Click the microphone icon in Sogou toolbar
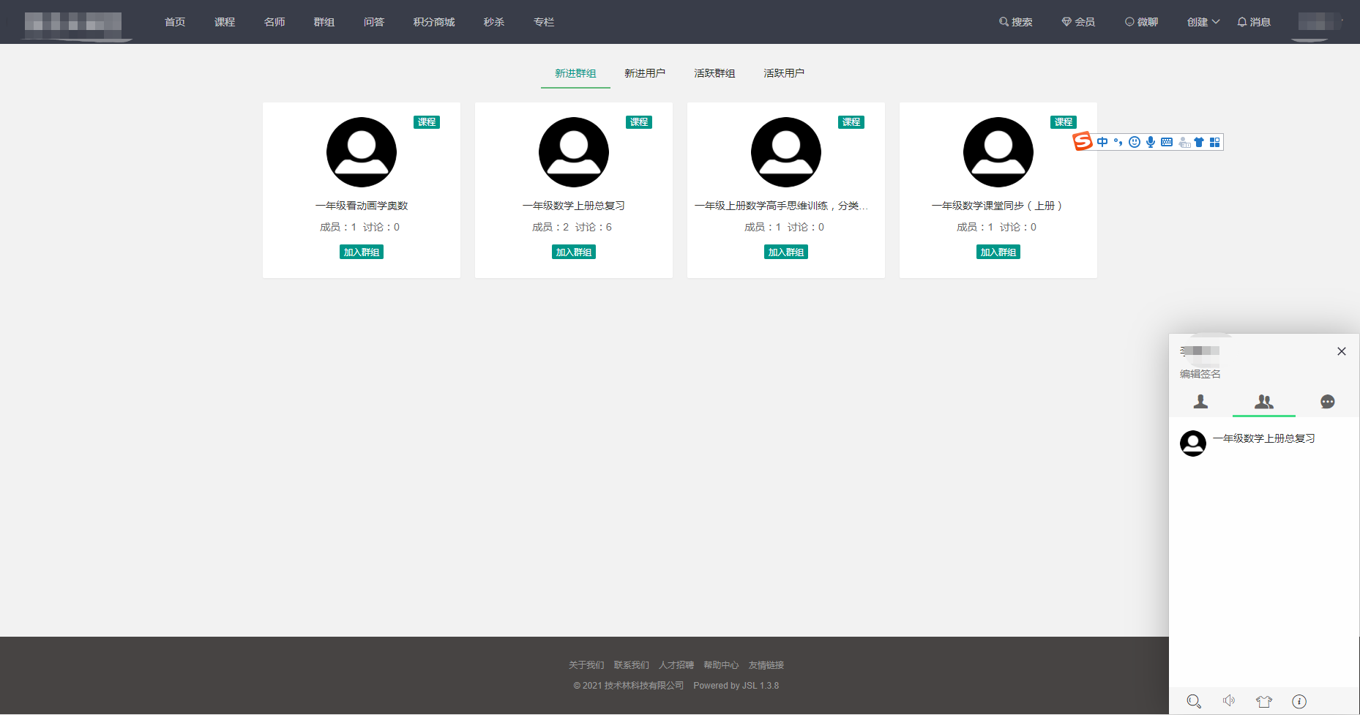Viewport: 1360px width, 715px height. point(1151,142)
